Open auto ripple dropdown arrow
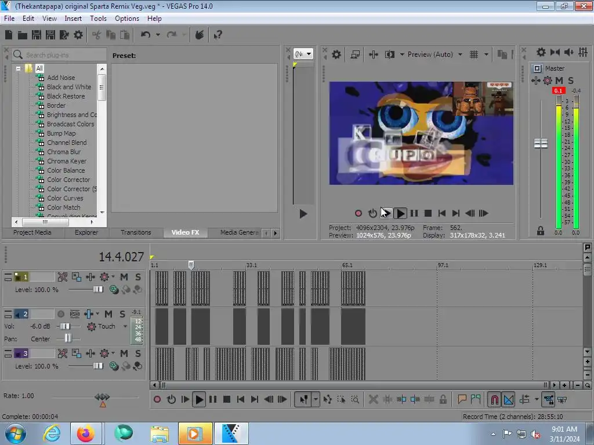Screen dimensions: 594x445 pos(537,399)
